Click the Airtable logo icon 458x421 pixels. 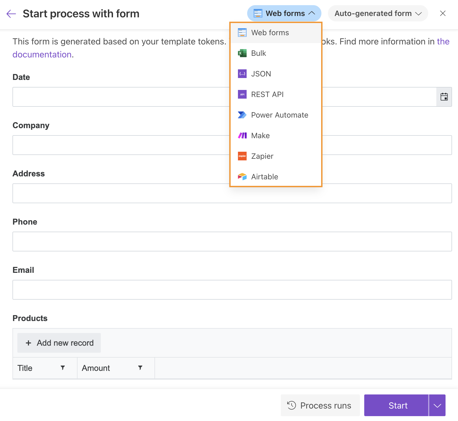tap(242, 177)
